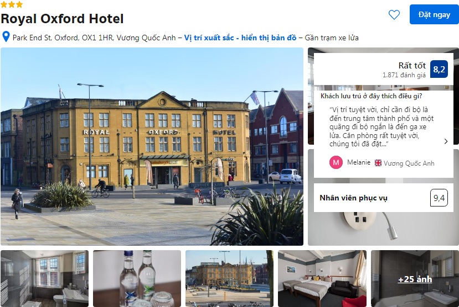View the water bottles photo thumbnail
The image size is (459, 307).
137,278
